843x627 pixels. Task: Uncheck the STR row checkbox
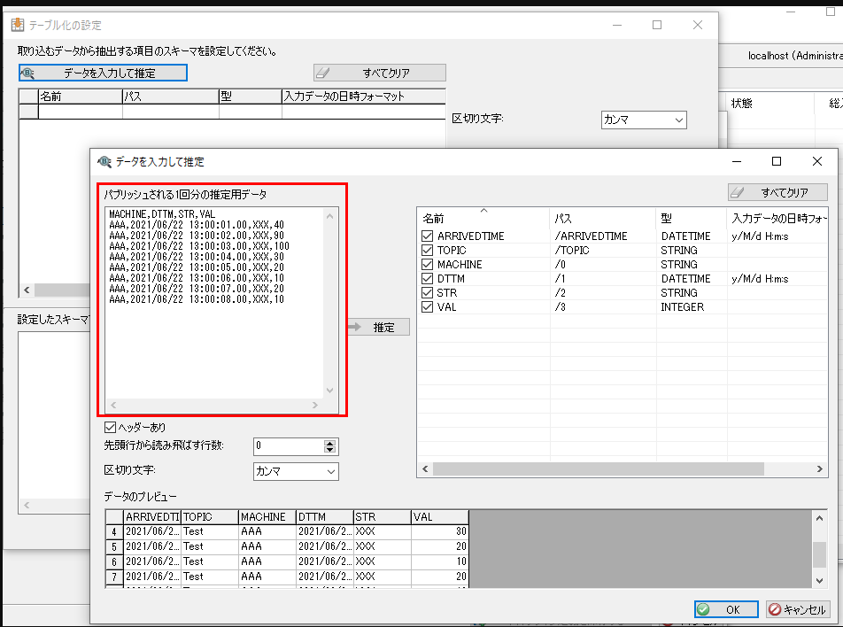(x=428, y=292)
